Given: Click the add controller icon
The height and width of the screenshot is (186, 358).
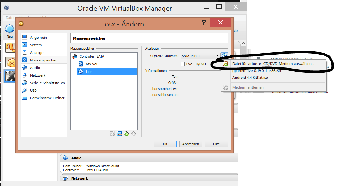Looking at the screenshot, I should pyautogui.click(x=112, y=134).
